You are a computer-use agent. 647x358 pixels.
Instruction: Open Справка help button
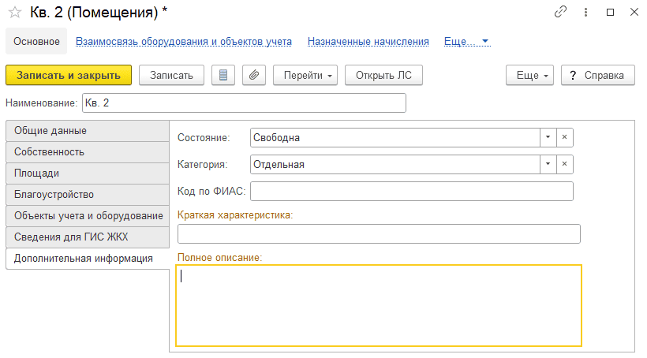pos(598,75)
